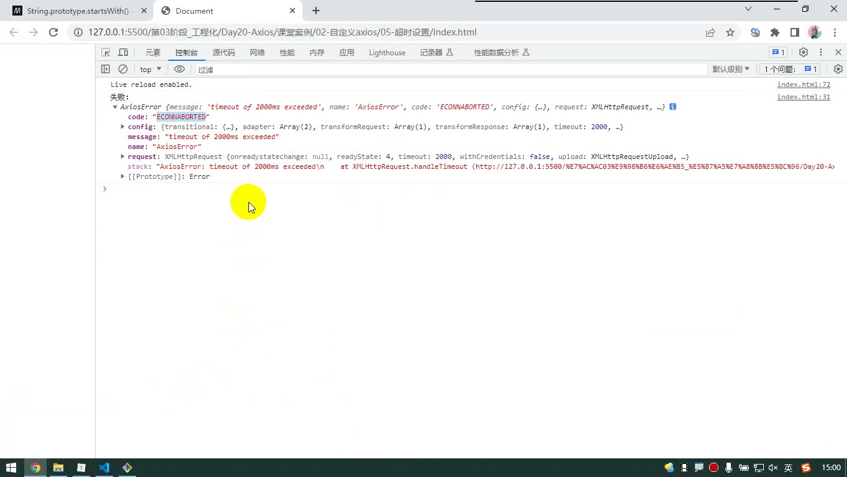Open Visual Studio Code from the taskbar
Viewport: 847px width, 477px height.
[104, 468]
